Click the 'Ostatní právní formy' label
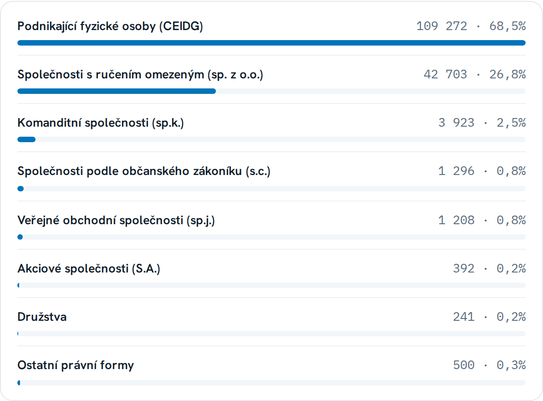This screenshot has width=543, height=401. (76, 365)
